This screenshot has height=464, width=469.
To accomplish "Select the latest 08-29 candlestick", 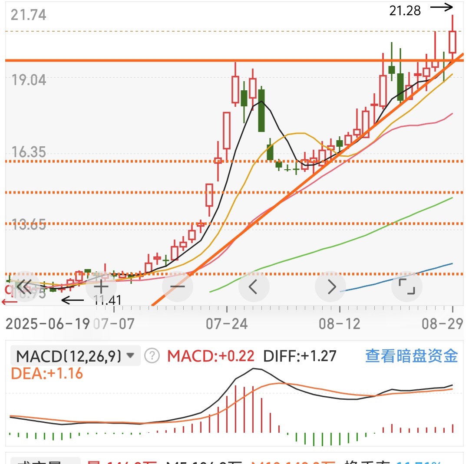I will pyautogui.click(x=452, y=42).
